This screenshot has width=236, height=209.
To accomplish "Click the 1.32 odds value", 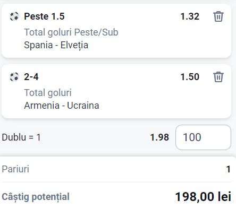I will (190, 16).
